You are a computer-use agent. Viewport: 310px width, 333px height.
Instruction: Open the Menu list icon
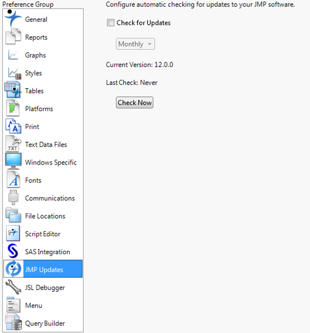coord(13,305)
